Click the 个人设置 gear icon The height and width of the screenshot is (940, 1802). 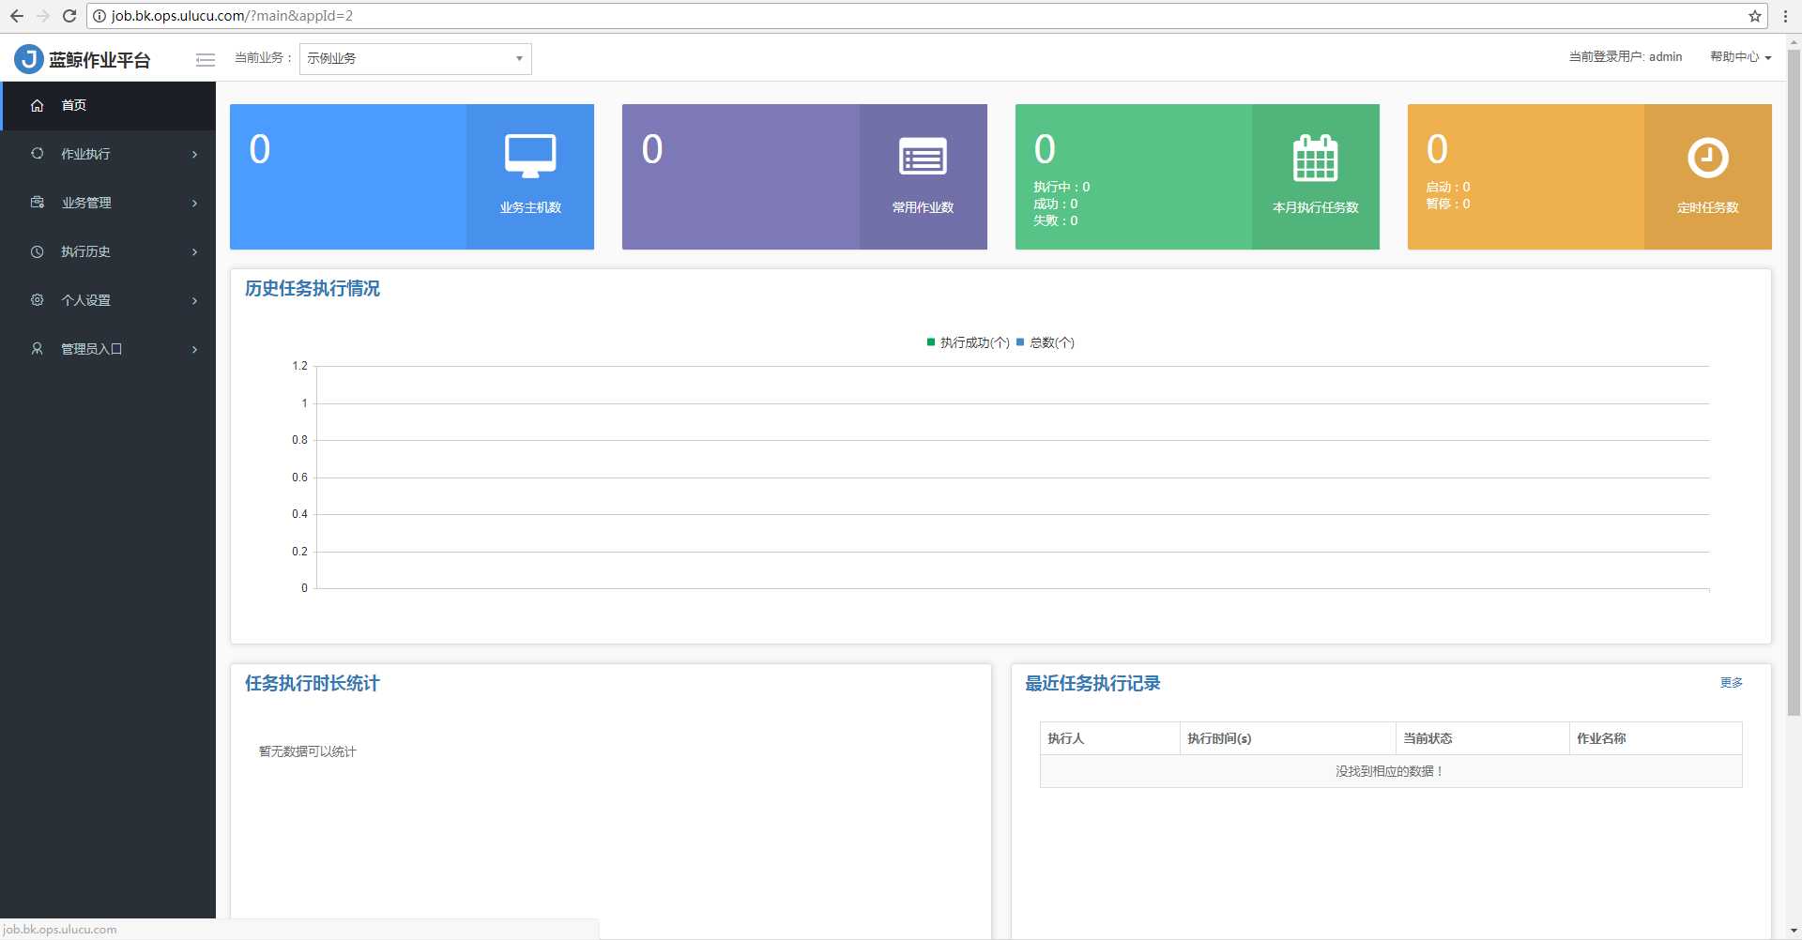coord(38,300)
